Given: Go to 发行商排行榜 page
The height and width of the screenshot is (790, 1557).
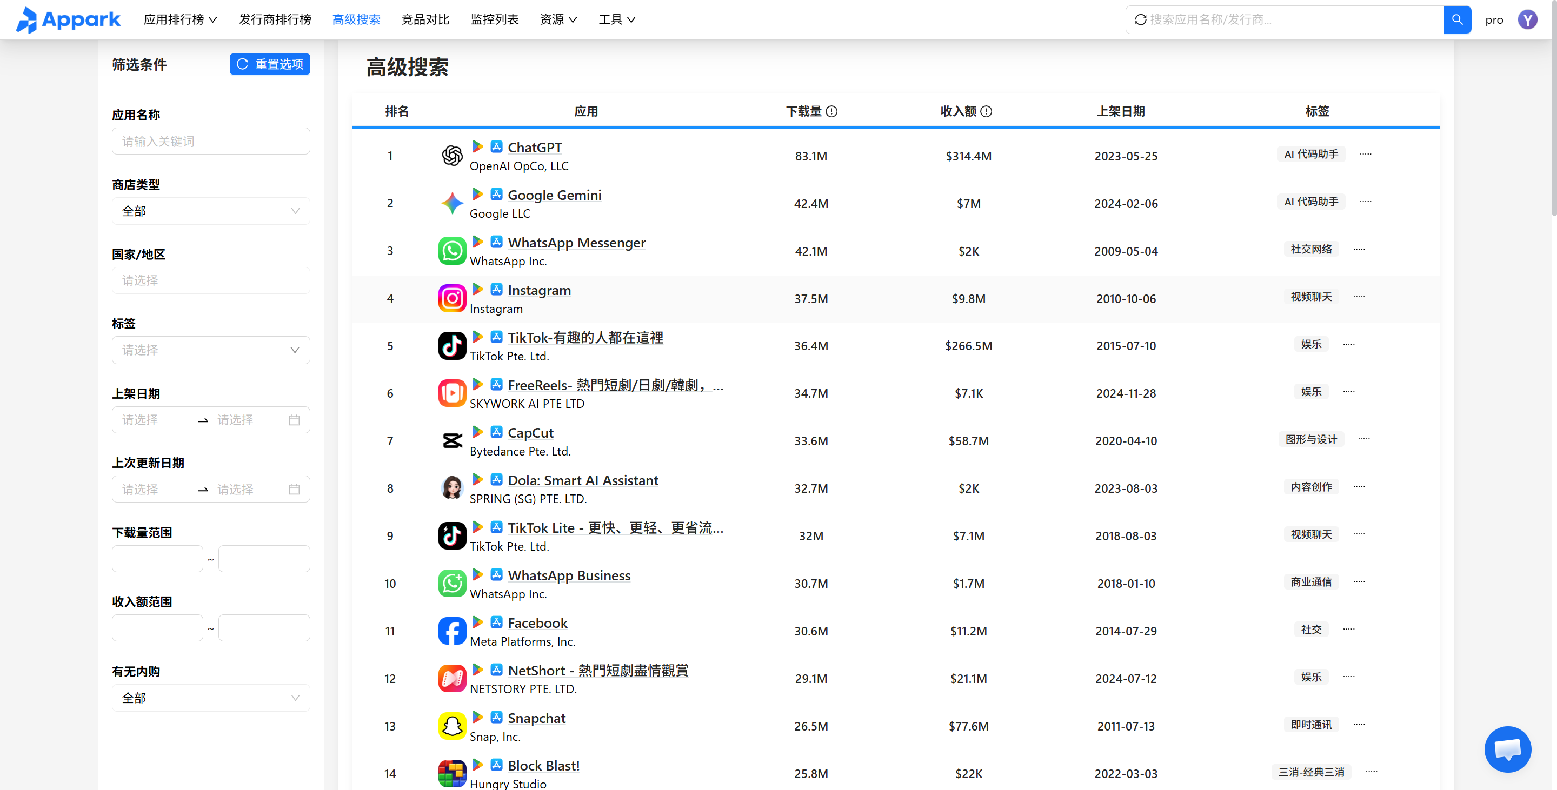Looking at the screenshot, I should click(275, 19).
